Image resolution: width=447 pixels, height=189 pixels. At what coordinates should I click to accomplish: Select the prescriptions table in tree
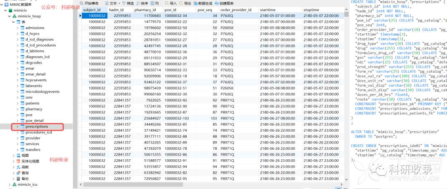point(36,127)
